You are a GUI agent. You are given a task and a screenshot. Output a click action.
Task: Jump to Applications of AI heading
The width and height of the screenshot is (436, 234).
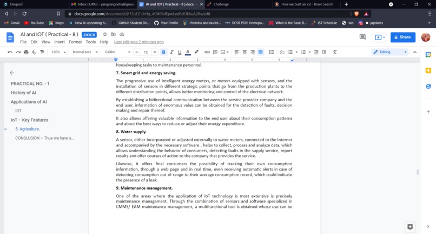pyautogui.click(x=29, y=102)
